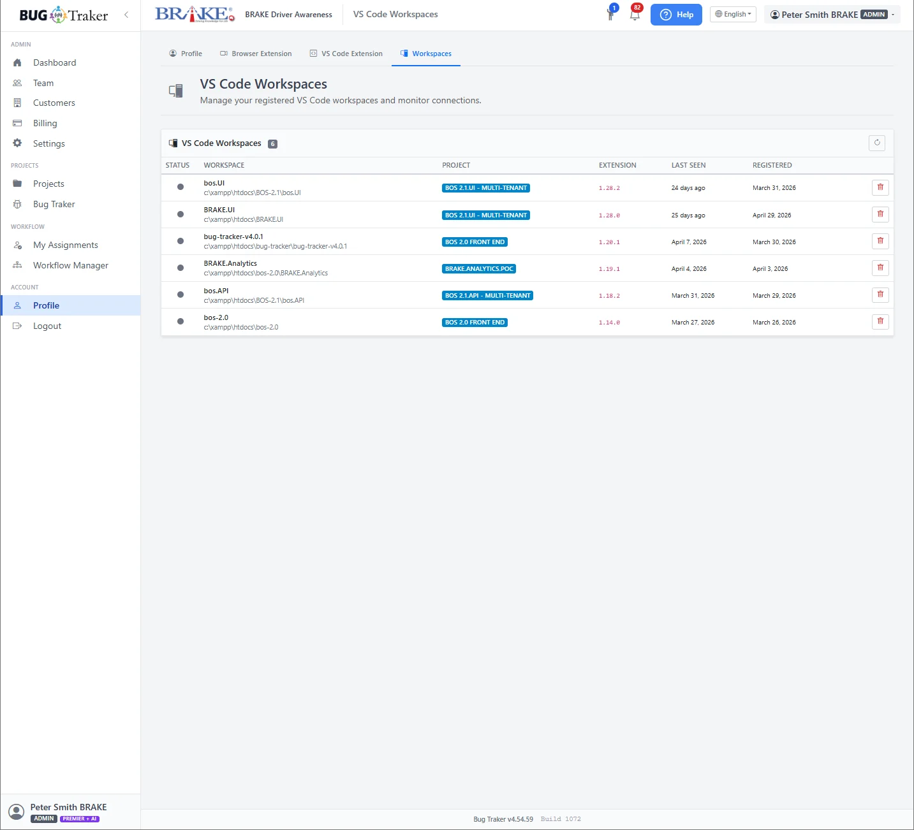Delete the bug-tracker-v4.0.1 workspace
This screenshot has width=914, height=830.
tap(880, 241)
